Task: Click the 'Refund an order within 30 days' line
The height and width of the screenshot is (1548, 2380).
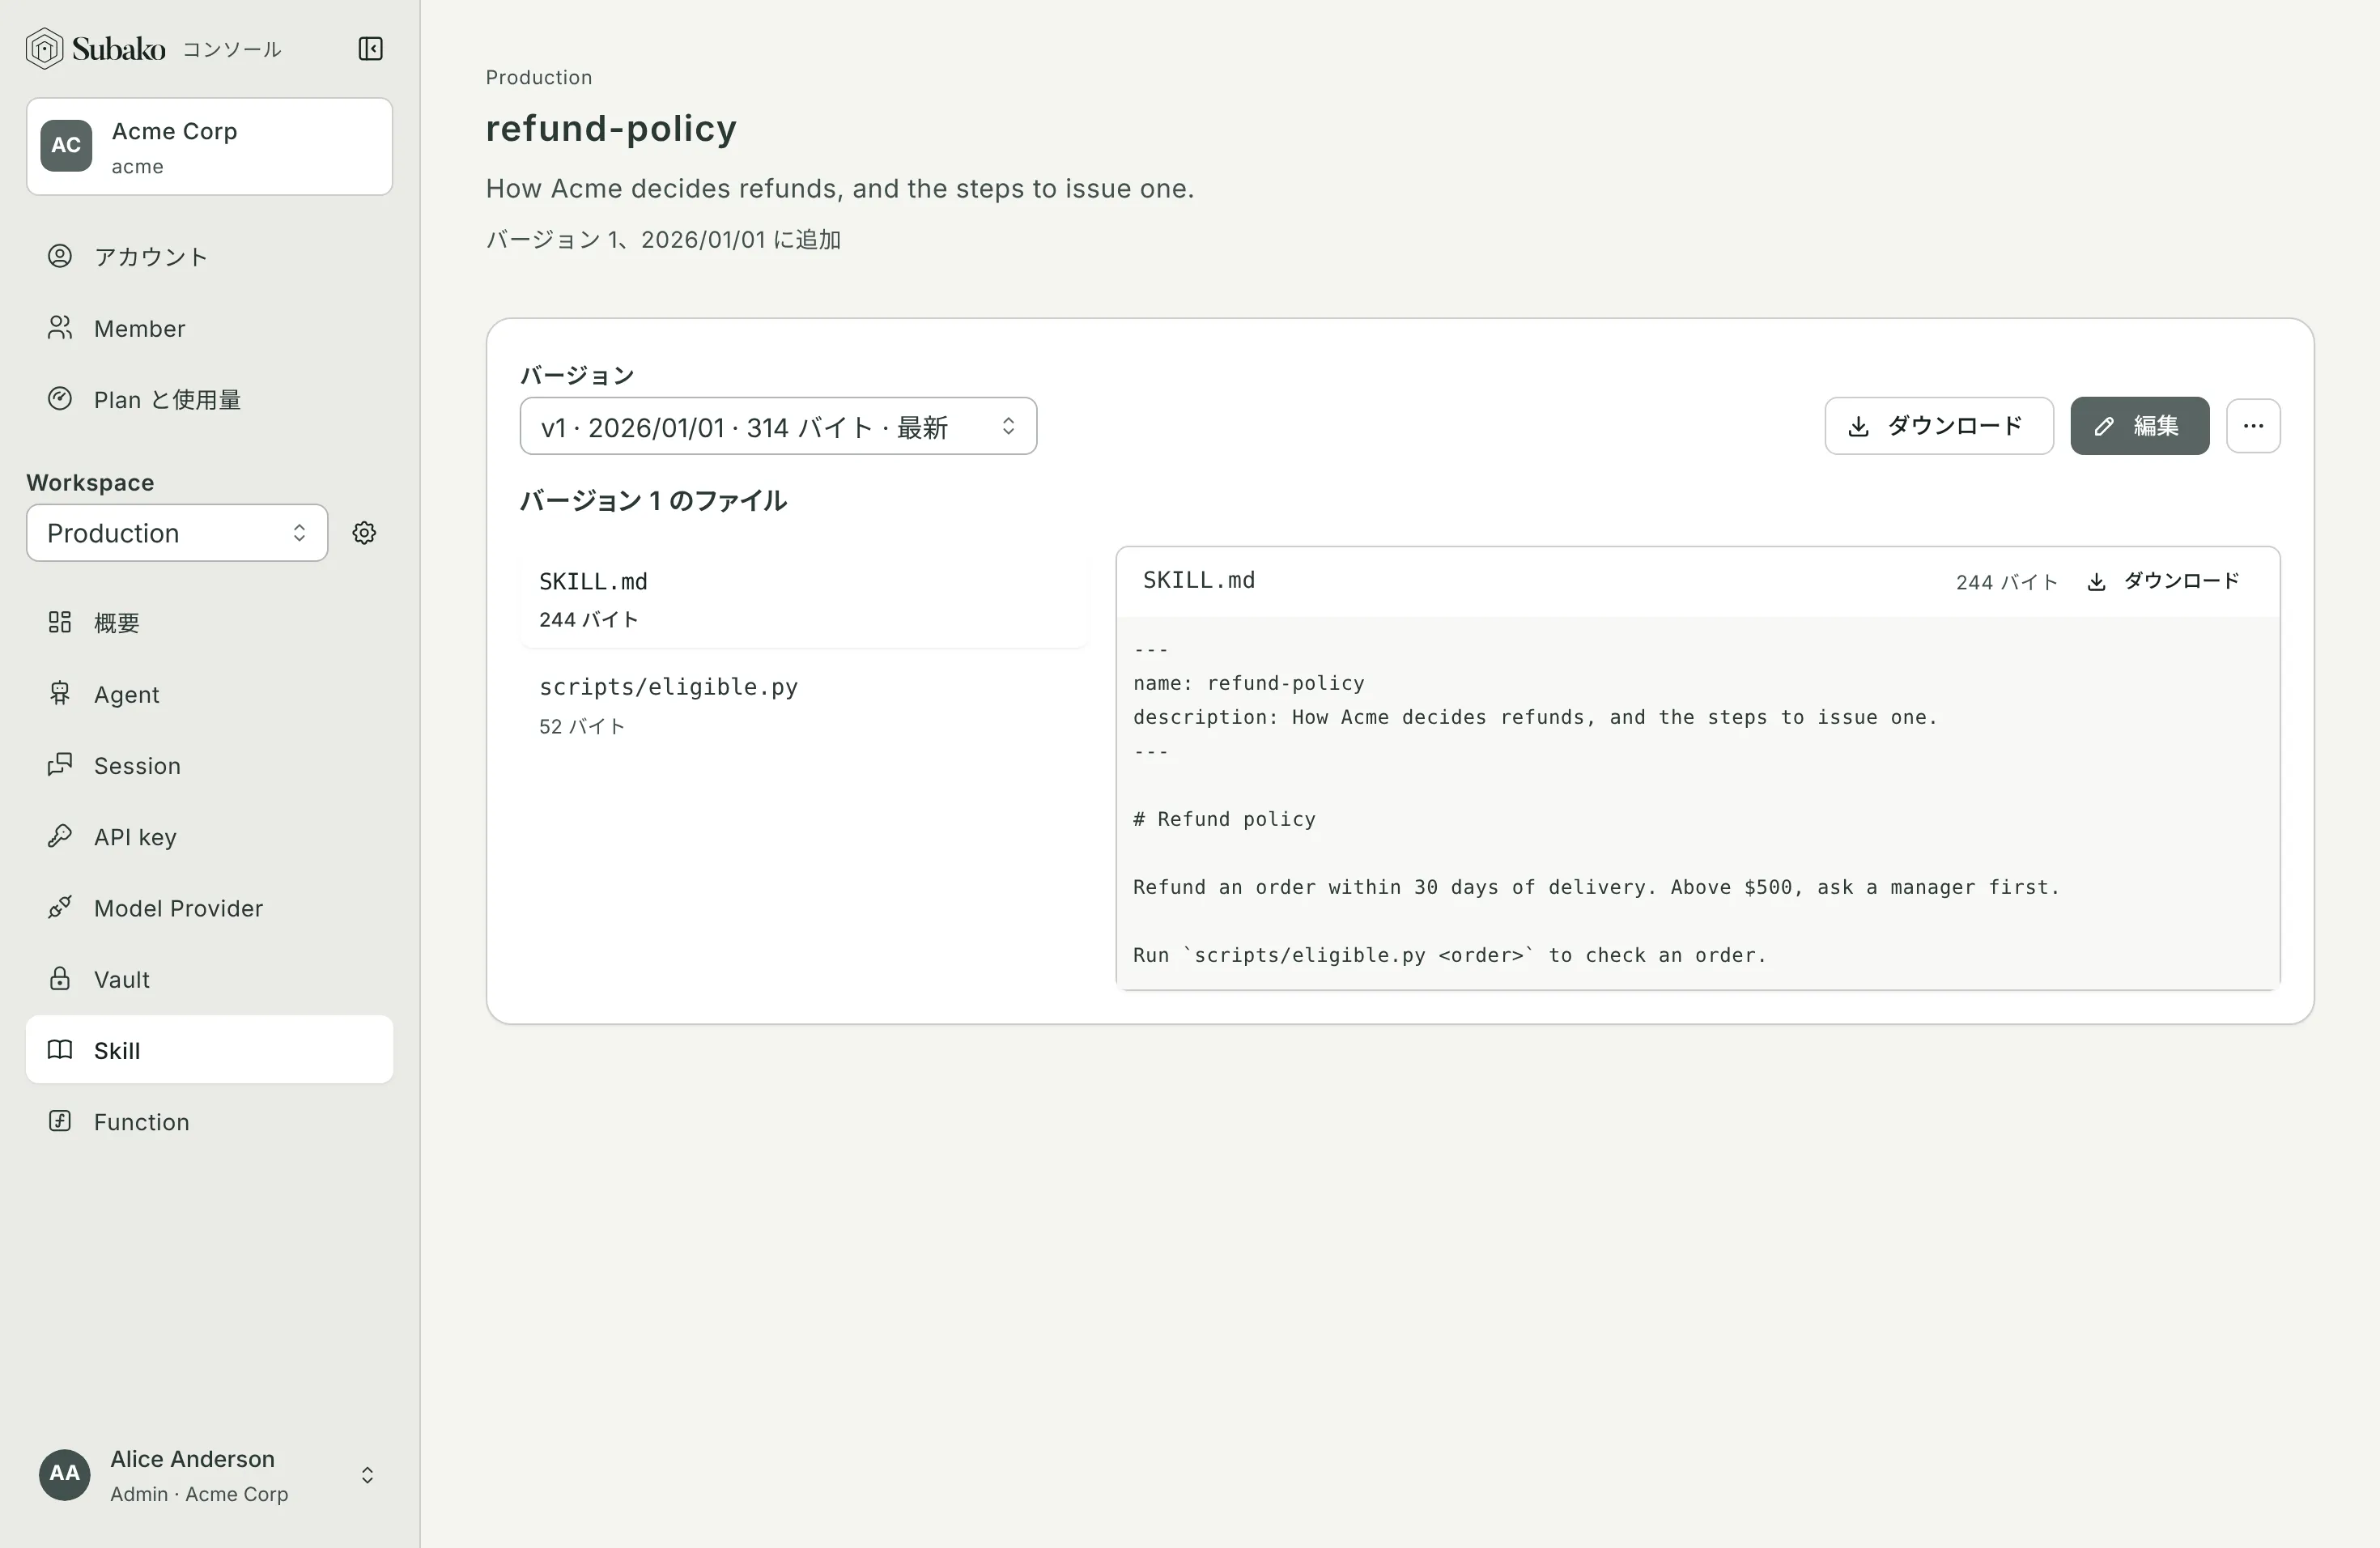Action: click(1596, 887)
